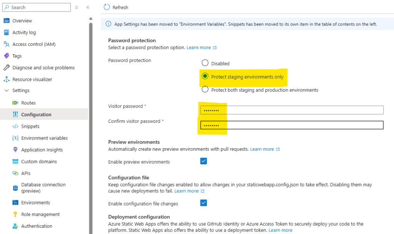Open the Resource visualizer icon

(6, 79)
